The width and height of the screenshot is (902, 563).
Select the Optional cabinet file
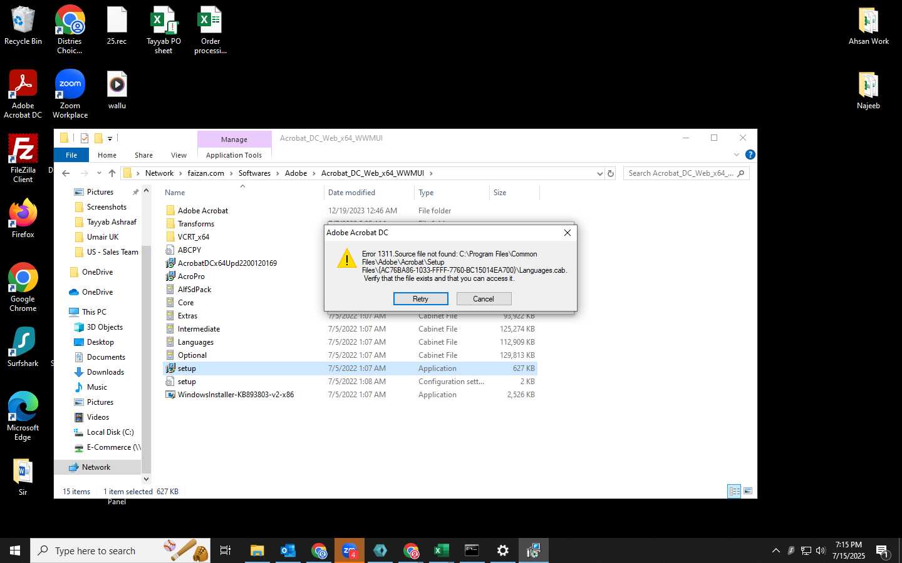[x=192, y=355]
